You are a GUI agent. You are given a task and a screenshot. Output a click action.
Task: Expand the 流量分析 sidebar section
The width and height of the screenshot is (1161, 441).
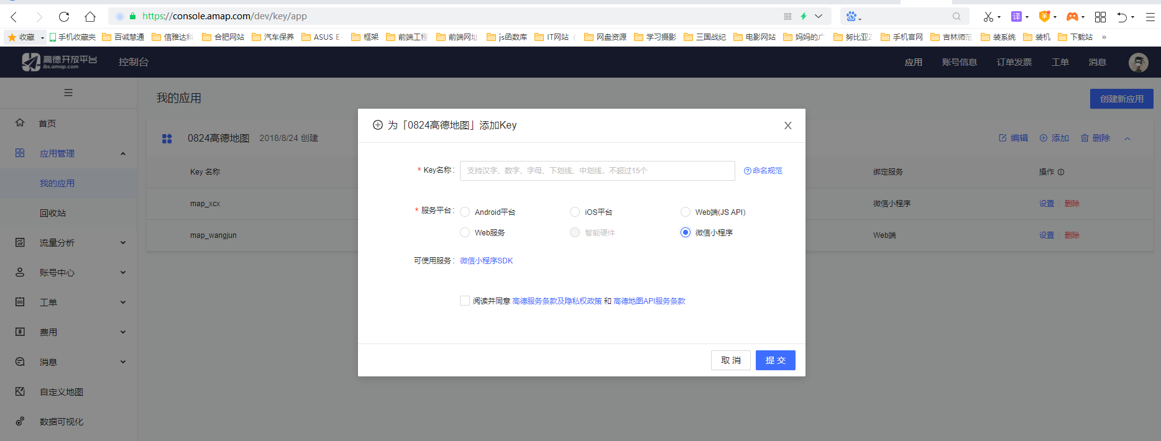(x=123, y=243)
